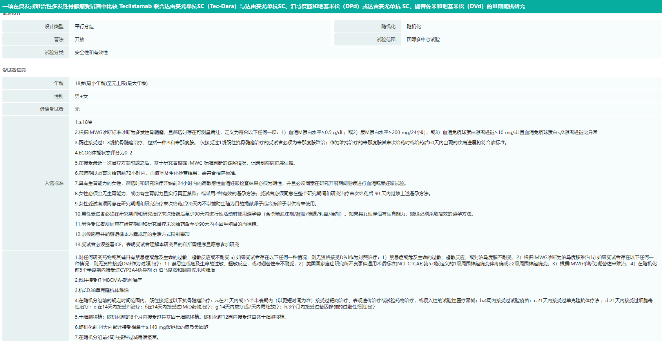Click the line starting '2.根据IMWG诊断标准诊断为多发性骨髓瘤'
662x341 pixels.
tap(336, 132)
